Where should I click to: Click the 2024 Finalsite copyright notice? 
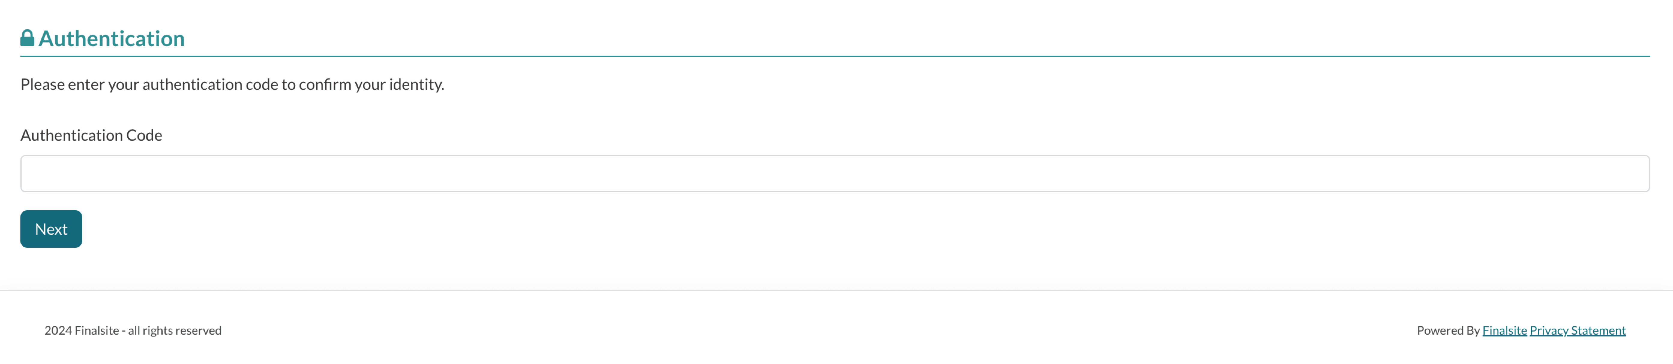point(133,330)
